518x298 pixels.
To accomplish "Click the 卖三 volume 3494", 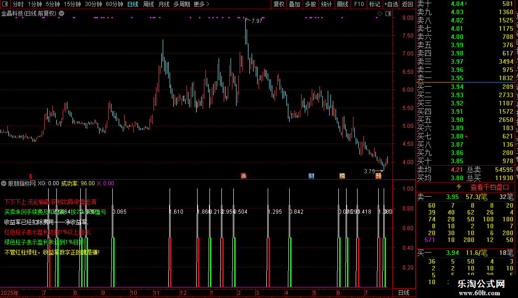I will click(x=506, y=62).
